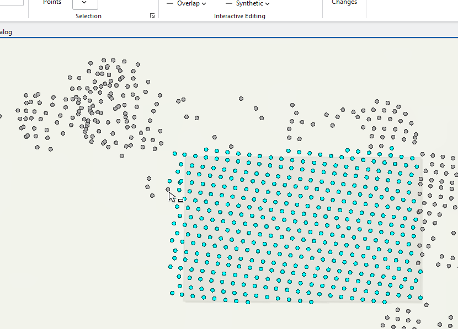Click topmost of three gray points left of cursor
The width and height of the screenshot is (458, 329).
point(149,178)
